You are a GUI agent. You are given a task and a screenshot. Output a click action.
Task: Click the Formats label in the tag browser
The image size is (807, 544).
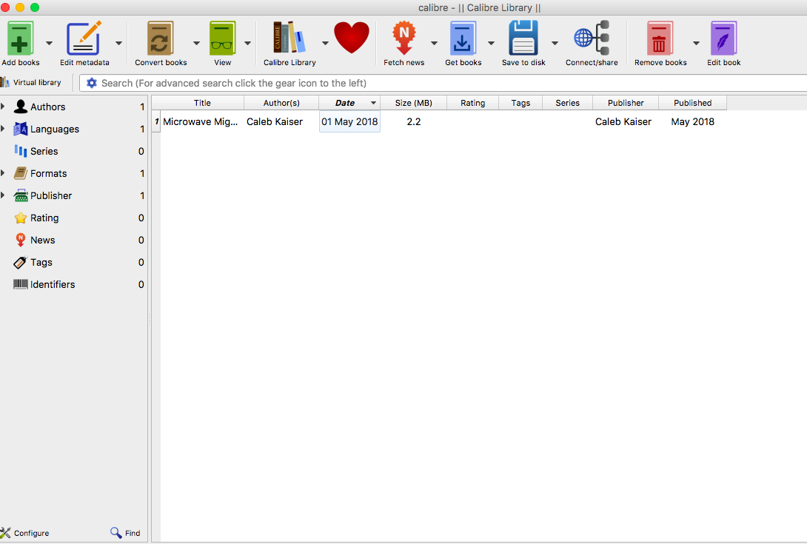[48, 173]
